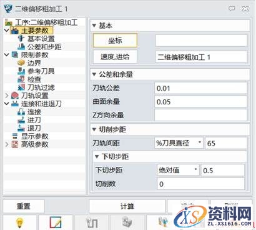Select 参考刀具 in the tree

tap(41, 71)
